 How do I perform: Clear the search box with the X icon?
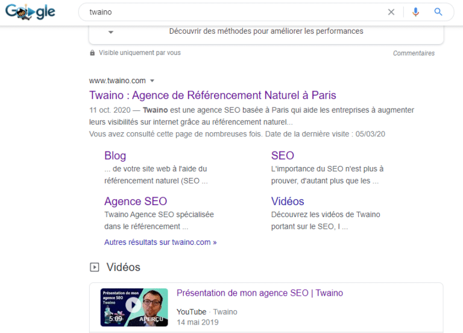(x=391, y=12)
